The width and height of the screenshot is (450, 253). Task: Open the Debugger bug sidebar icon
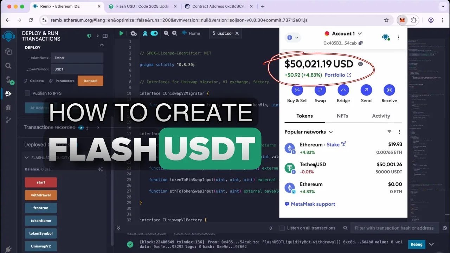coord(8,107)
